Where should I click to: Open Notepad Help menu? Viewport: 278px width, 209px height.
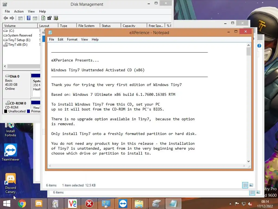pos(95,39)
